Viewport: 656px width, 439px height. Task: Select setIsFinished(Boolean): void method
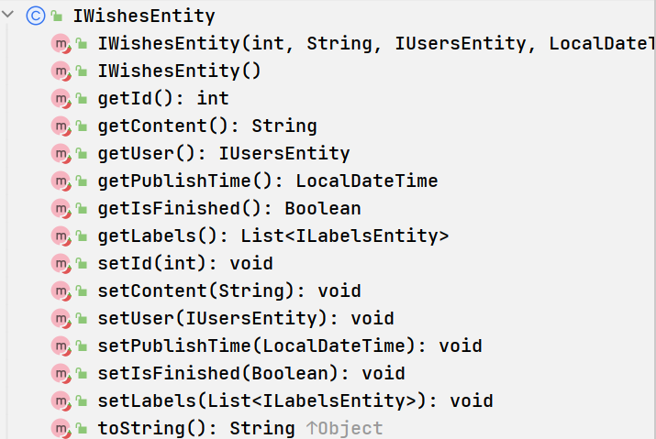pyautogui.click(x=251, y=374)
